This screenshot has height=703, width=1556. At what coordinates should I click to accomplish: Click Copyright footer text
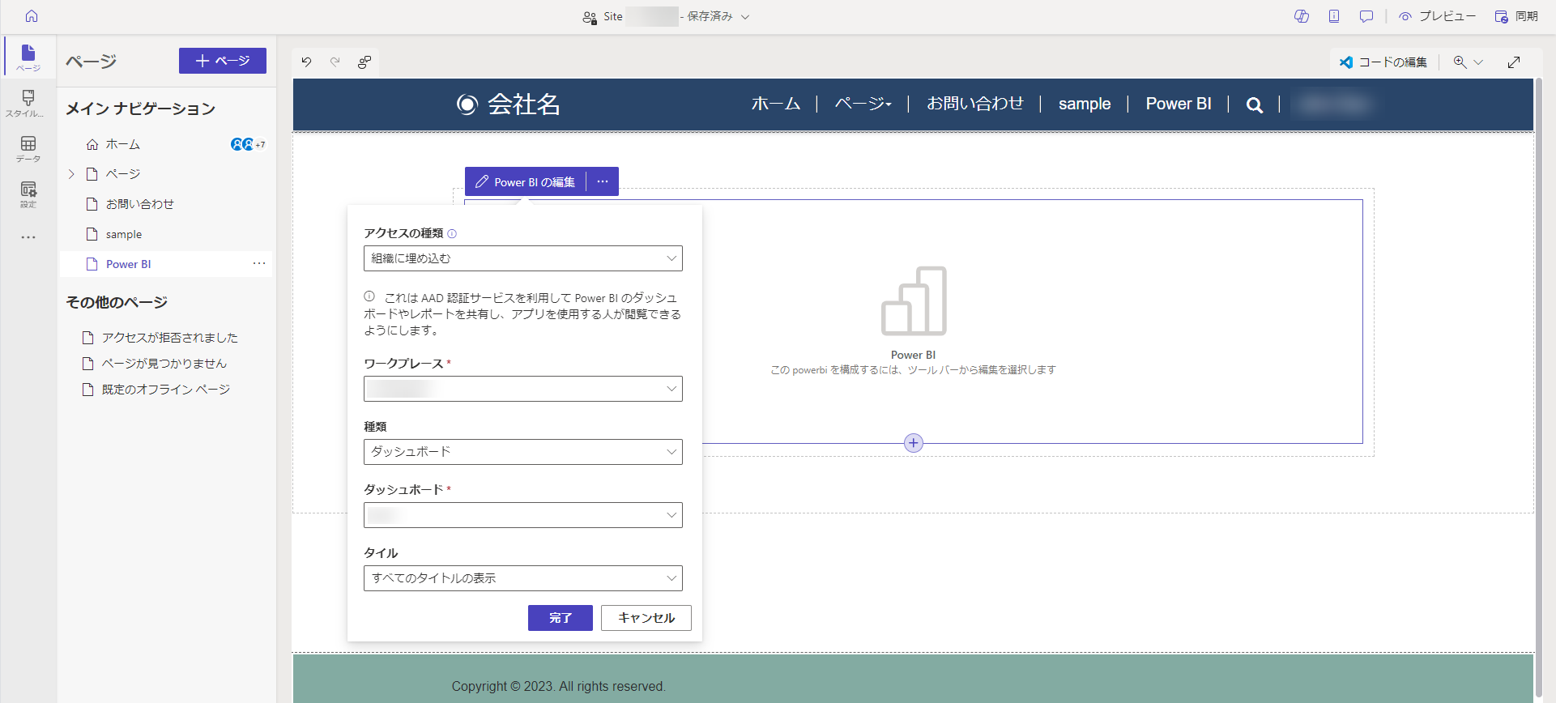tap(559, 686)
